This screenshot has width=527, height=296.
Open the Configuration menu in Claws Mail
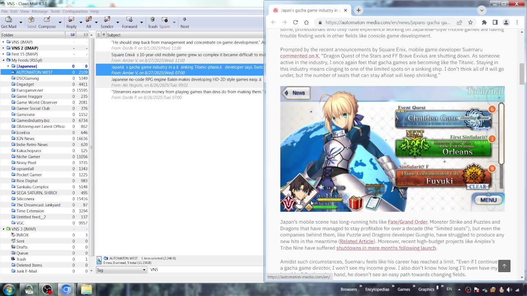click(x=75, y=12)
